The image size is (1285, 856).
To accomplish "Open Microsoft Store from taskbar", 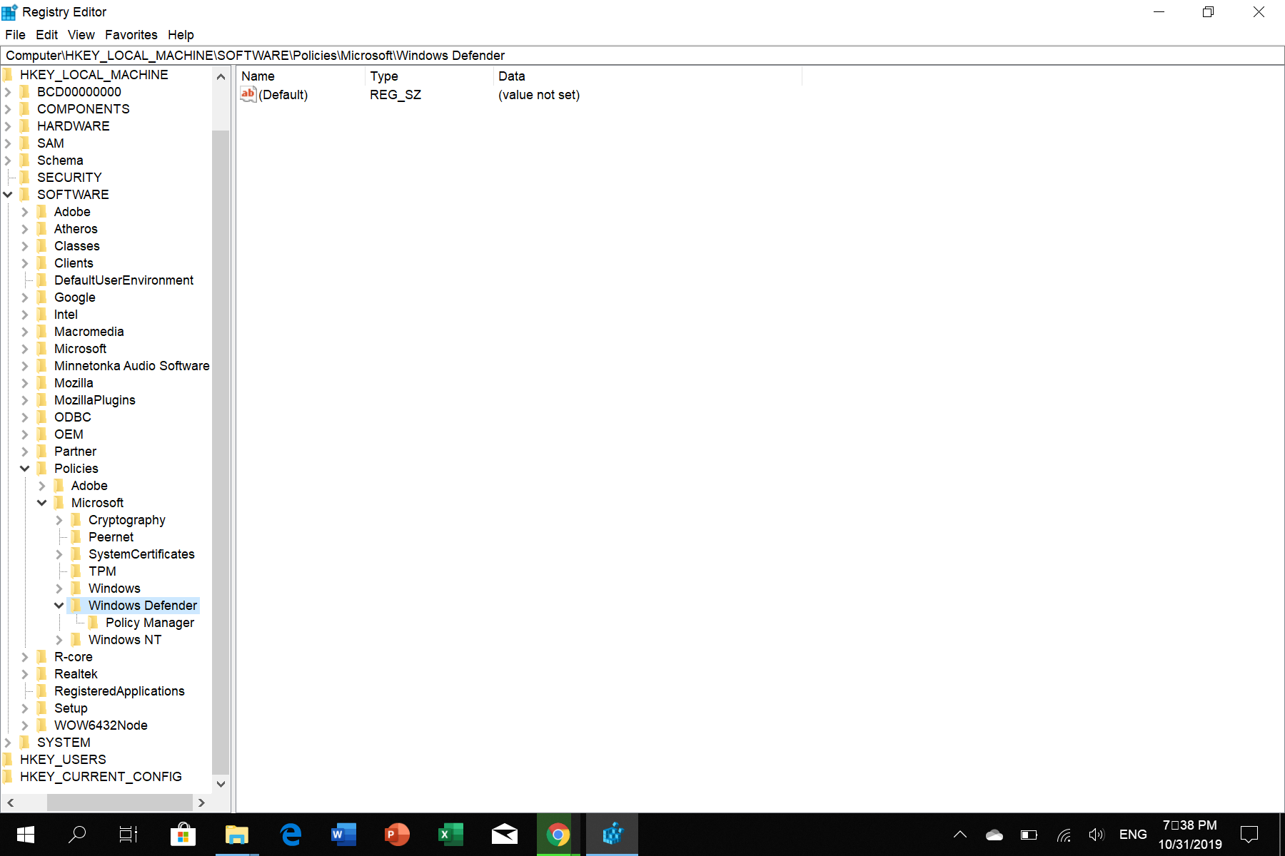I will point(183,835).
